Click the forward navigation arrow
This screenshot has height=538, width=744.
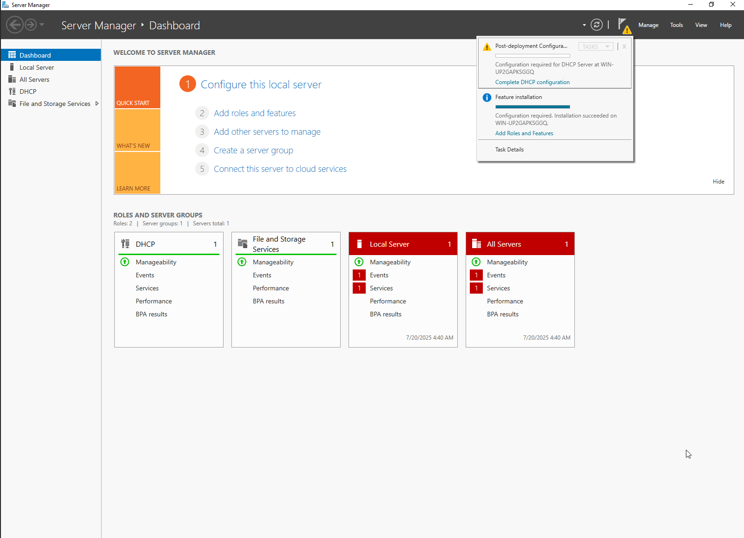[31, 25]
